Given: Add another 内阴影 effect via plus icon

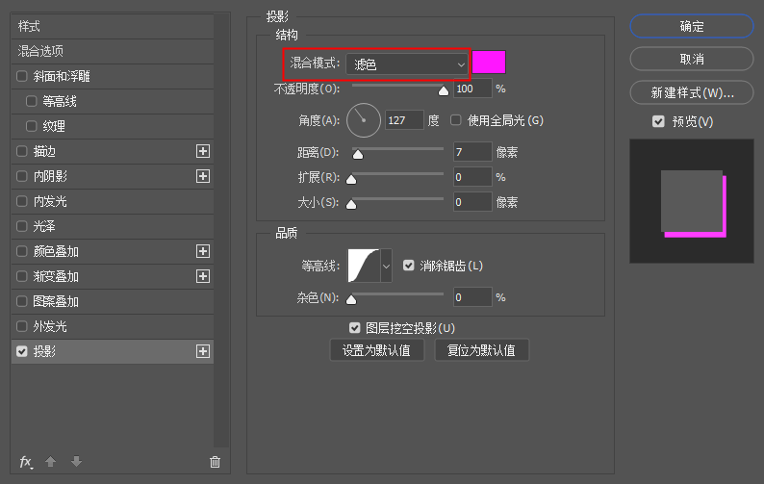Looking at the screenshot, I should pos(203,176).
